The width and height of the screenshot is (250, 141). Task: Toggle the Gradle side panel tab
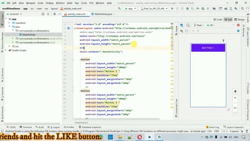click(248, 18)
